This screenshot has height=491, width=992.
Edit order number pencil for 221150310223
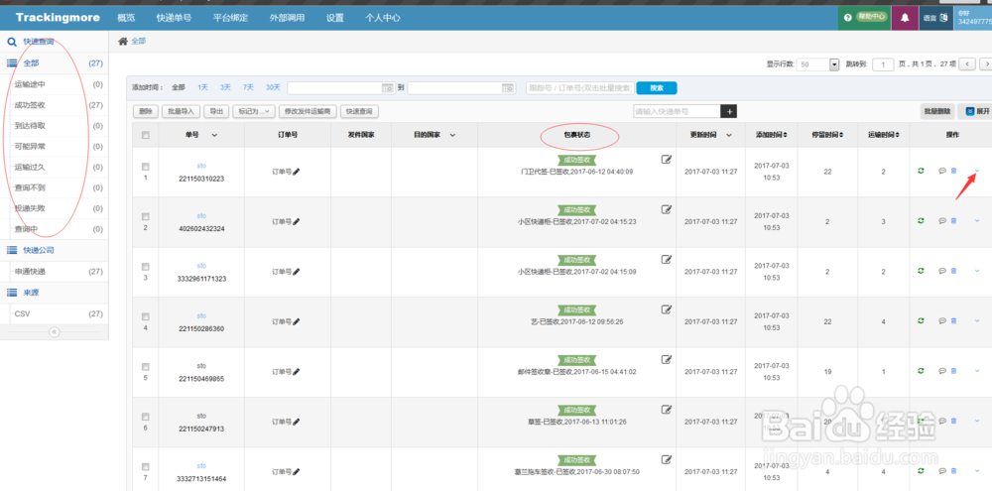297,172
